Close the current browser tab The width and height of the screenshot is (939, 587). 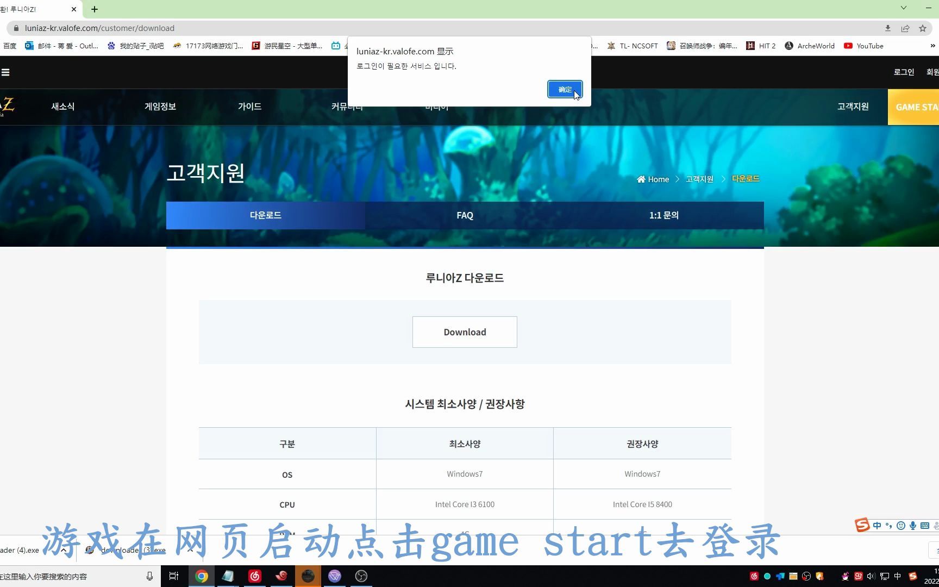pyautogui.click(x=74, y=9)
